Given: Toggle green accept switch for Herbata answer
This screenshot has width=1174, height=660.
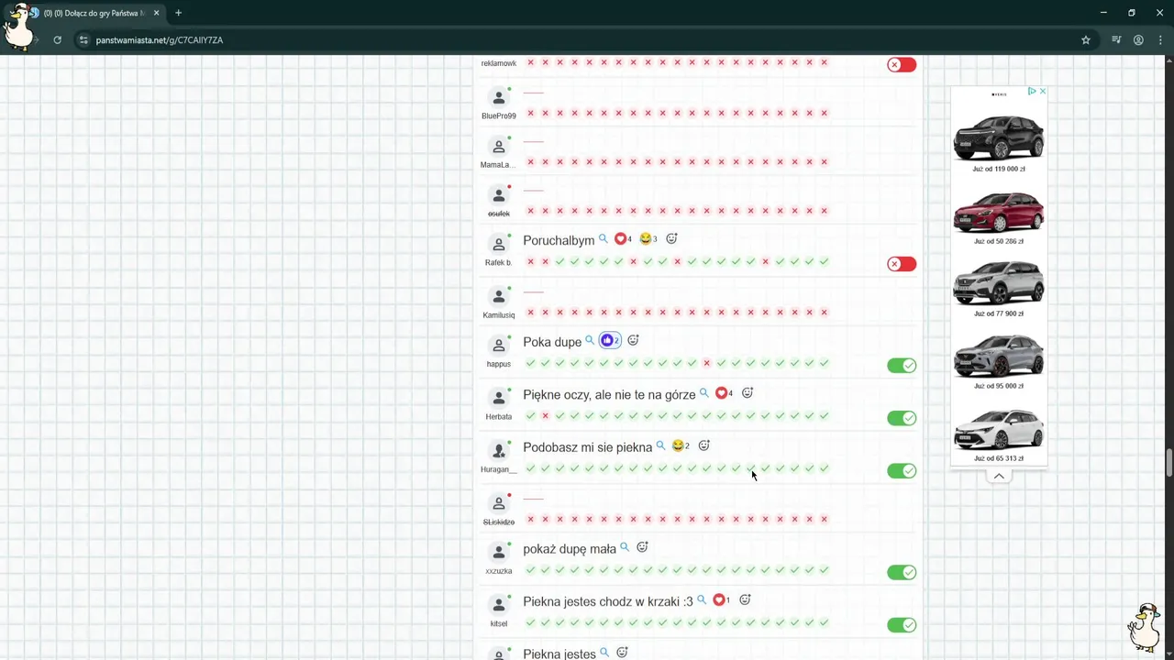Looking at the screenshot, I should 902,418.
